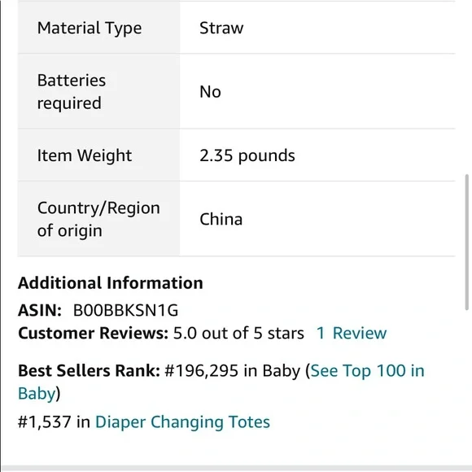Click the Country/Region of origin label
Screen dimensions: 472x472
pos(98,219)
